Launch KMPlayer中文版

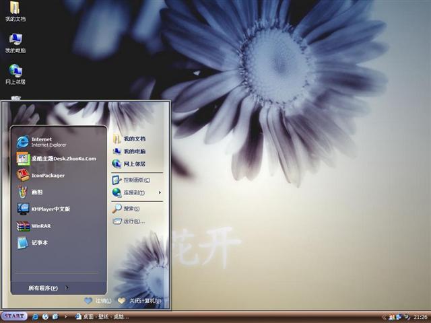click(50, 209)
